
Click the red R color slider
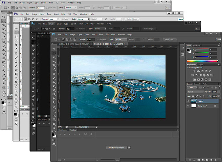pos(202,50)
